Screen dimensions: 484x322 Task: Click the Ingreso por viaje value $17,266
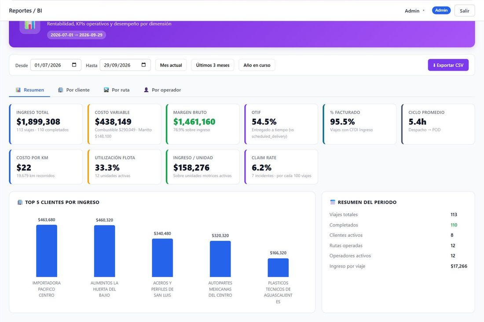point(458,266)
